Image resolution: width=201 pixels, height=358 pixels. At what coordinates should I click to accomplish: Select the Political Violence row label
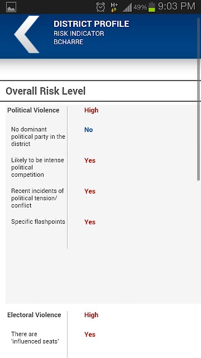point(33,110)
